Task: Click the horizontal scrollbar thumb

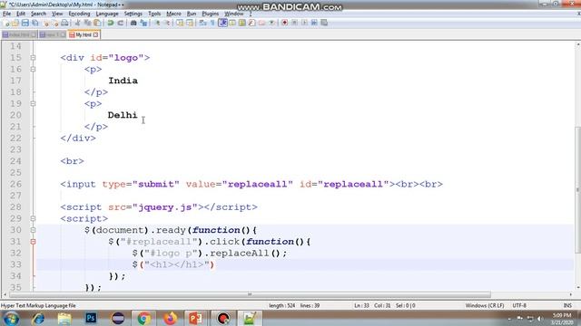Action: click(250, 294)
